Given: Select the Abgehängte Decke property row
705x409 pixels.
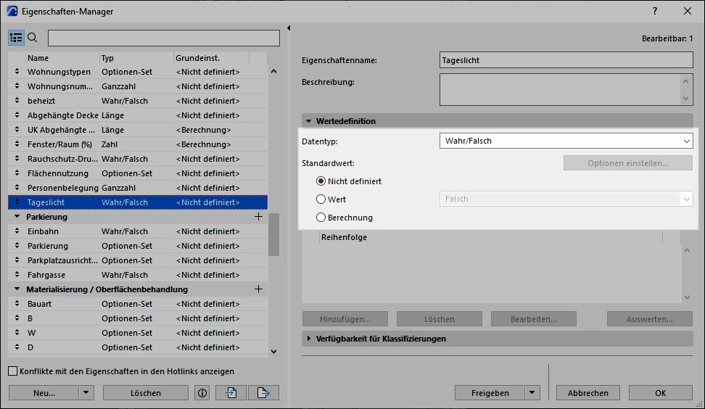Looking at the screenshot, I should [x=138, y=115].
